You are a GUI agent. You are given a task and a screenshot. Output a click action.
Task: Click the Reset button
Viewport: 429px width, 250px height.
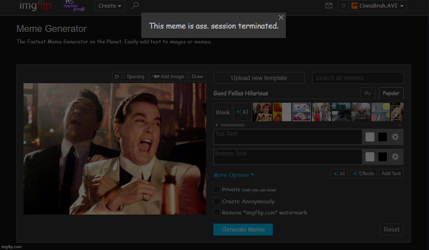(x=392, y=229)
